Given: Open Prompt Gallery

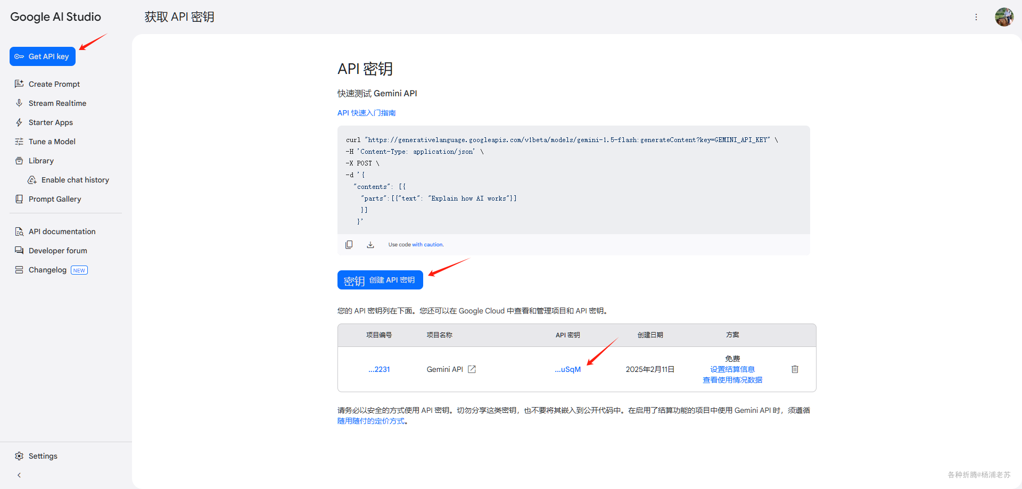Looking at the screenshot, I should point(55,199).
